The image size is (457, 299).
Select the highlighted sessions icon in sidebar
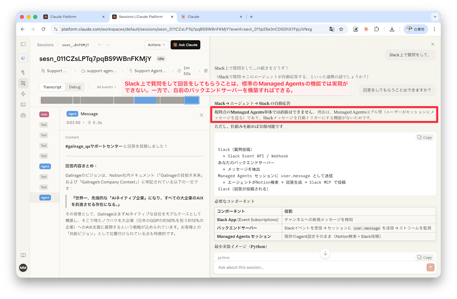pyautogui.click(x=23, y=83)
